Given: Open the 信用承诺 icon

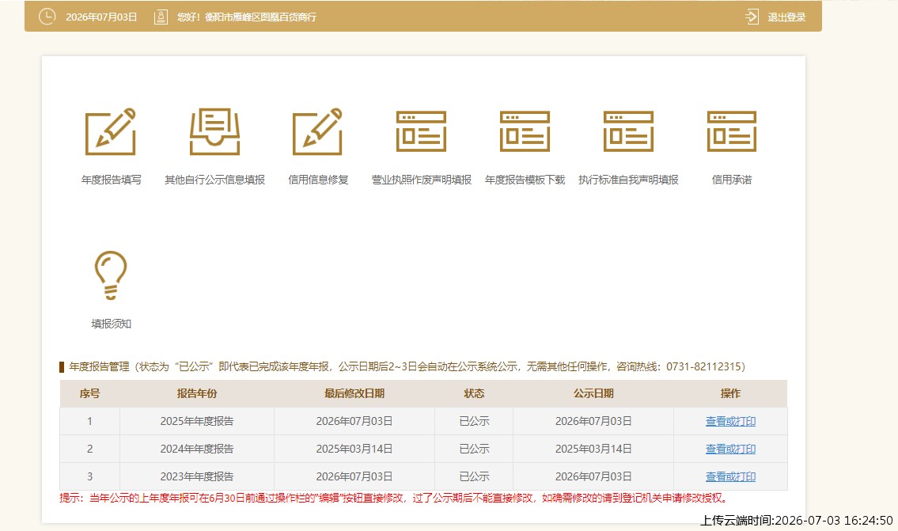Looking at the screenshot, I should (x=732, y=131).
